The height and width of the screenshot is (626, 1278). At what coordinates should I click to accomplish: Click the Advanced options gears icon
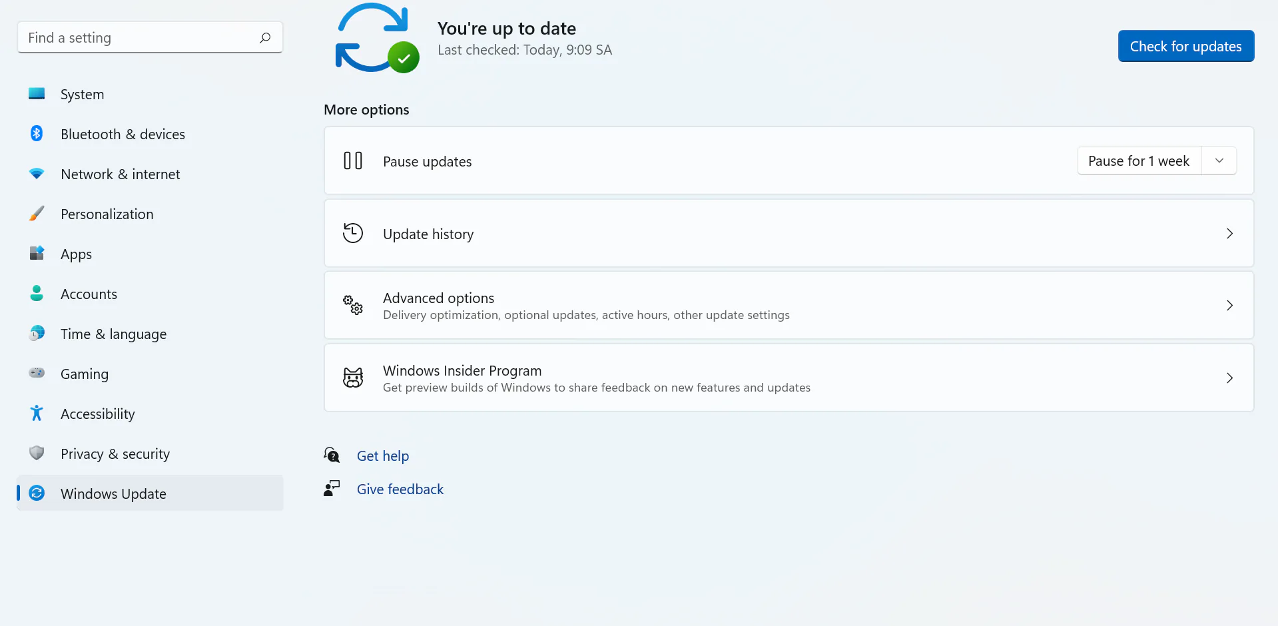pos(353,305)
